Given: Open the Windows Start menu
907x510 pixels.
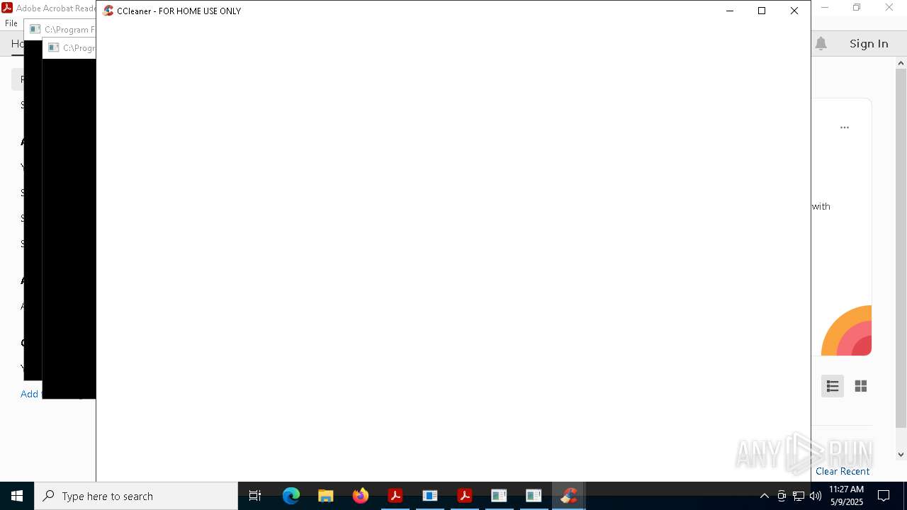Looking at the screenshot, I should point(17,496).
